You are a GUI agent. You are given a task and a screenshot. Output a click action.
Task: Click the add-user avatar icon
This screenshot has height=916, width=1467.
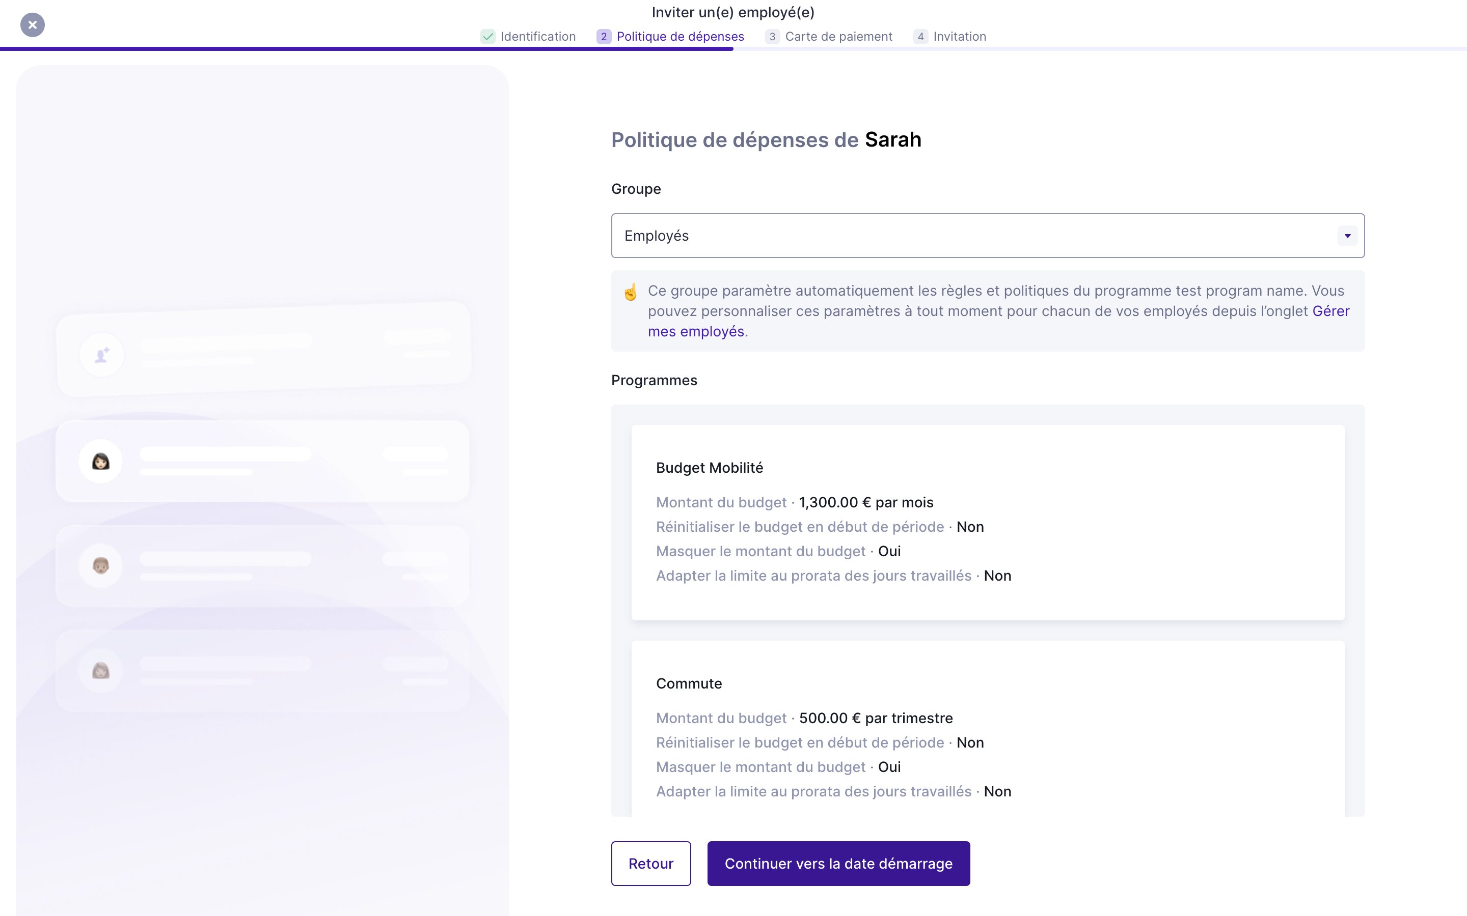pos(102,354)
